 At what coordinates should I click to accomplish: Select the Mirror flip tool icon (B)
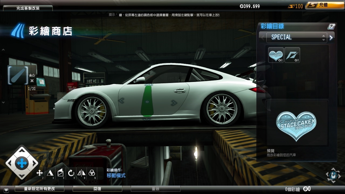[81, 173]
